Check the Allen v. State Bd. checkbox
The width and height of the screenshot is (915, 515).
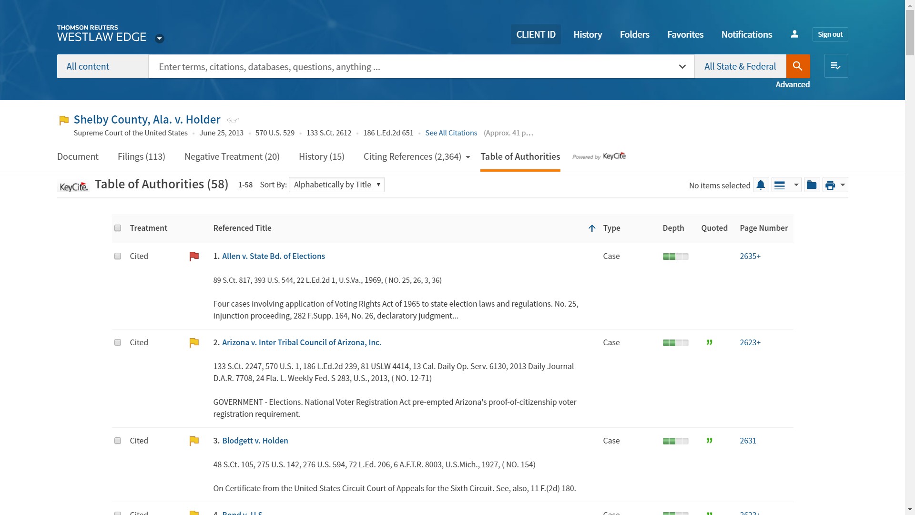[118, 256]
